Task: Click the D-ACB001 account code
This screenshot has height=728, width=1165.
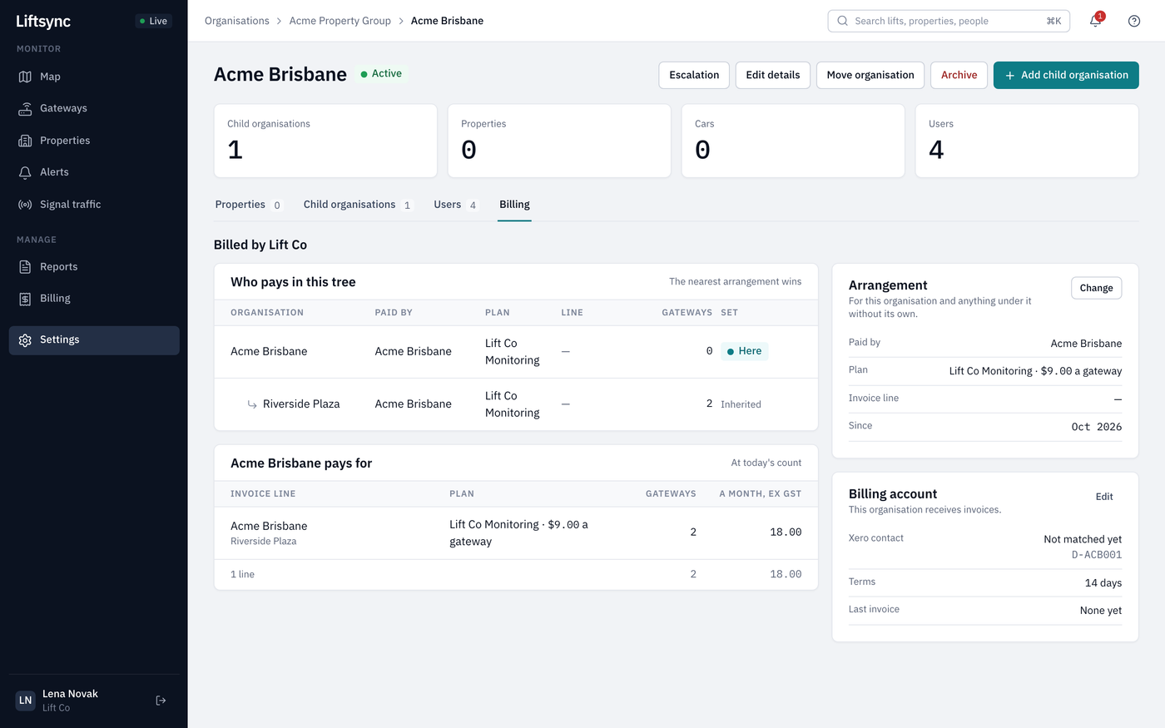Action: coord(1097,555)
